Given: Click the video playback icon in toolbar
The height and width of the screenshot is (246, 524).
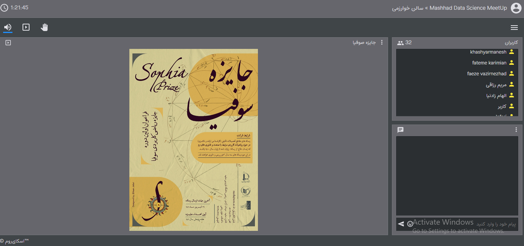Looking at the screenshot, I should 26,27.
